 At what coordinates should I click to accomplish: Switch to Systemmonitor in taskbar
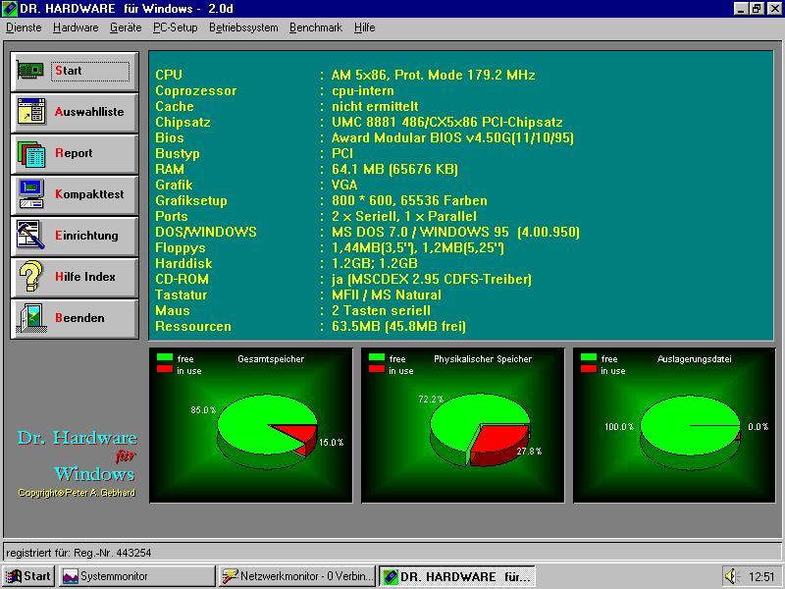[x=137, y=576]
